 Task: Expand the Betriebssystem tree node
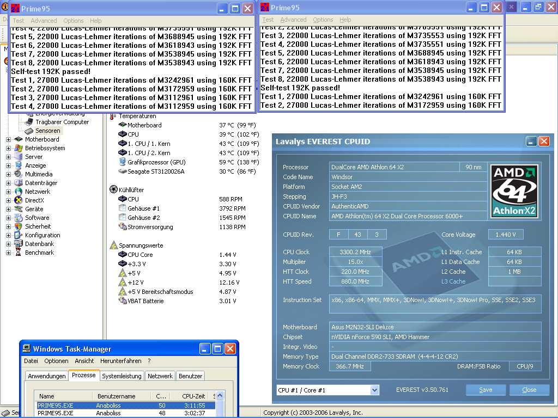tap(9, 148)
